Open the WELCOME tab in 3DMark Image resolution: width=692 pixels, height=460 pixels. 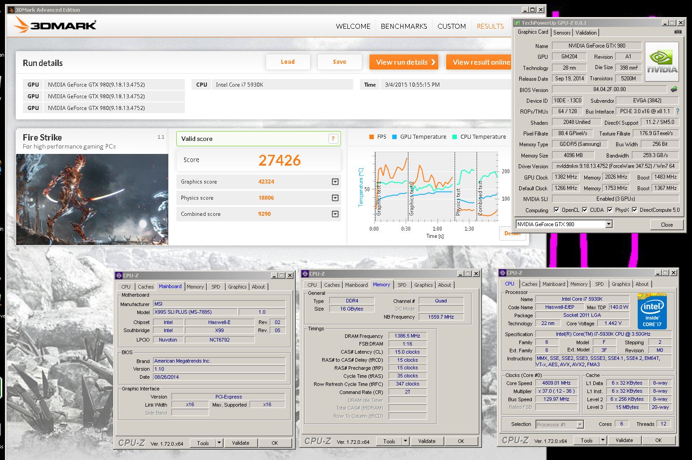(353, 26)
